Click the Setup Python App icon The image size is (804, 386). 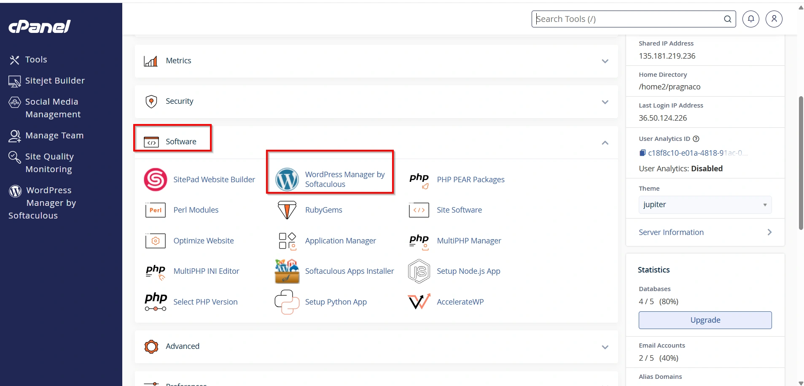click(287, 302)
